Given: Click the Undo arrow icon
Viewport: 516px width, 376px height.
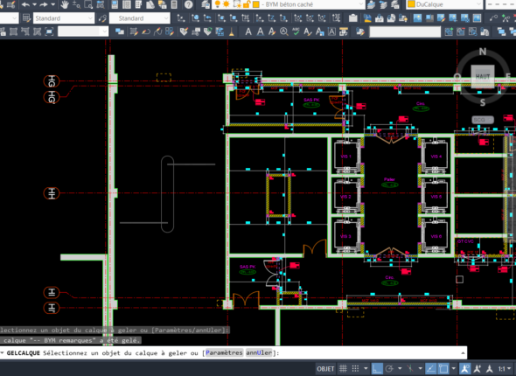Looking at the screenshot, I should pyautogui.click(x=25, y=4).
